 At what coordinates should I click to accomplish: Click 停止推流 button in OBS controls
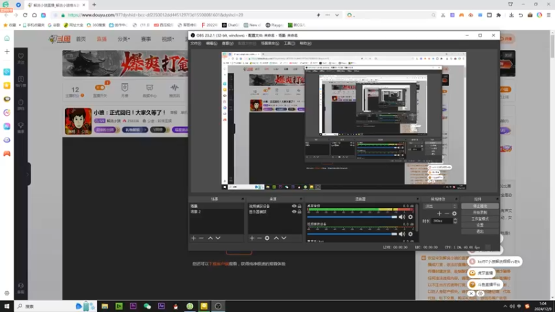[480, 206]
